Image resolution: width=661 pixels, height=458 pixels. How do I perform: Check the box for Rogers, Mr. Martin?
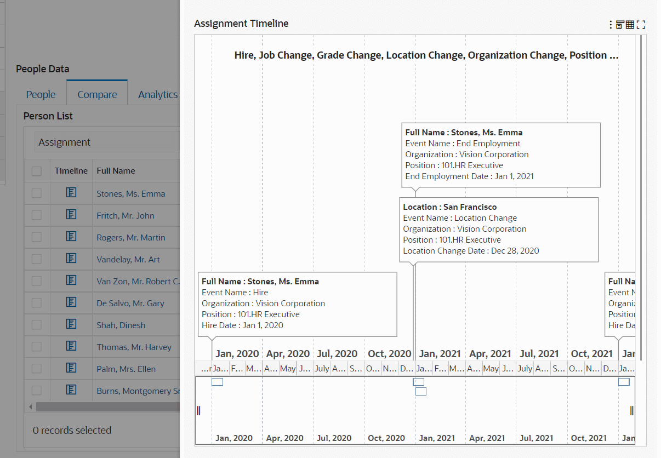click(x=37, y=237)
